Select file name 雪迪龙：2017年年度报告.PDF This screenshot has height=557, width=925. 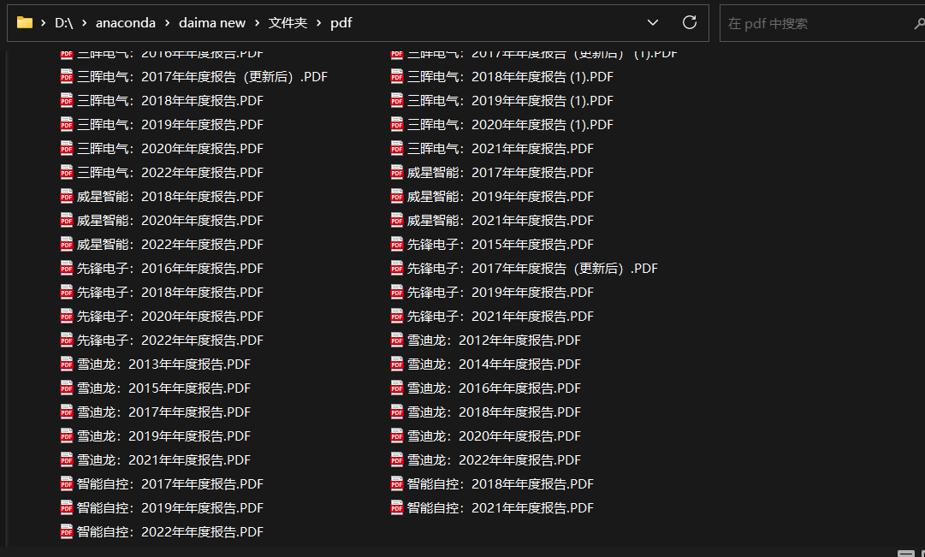tap(163, 412)
